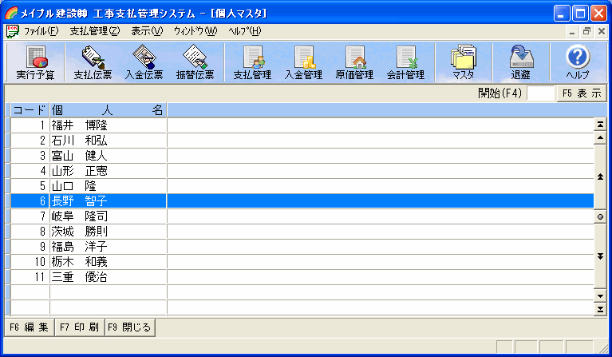The image size is (612, 357).
Task: Click the F7 印刷 button
Action: (79, 327)
